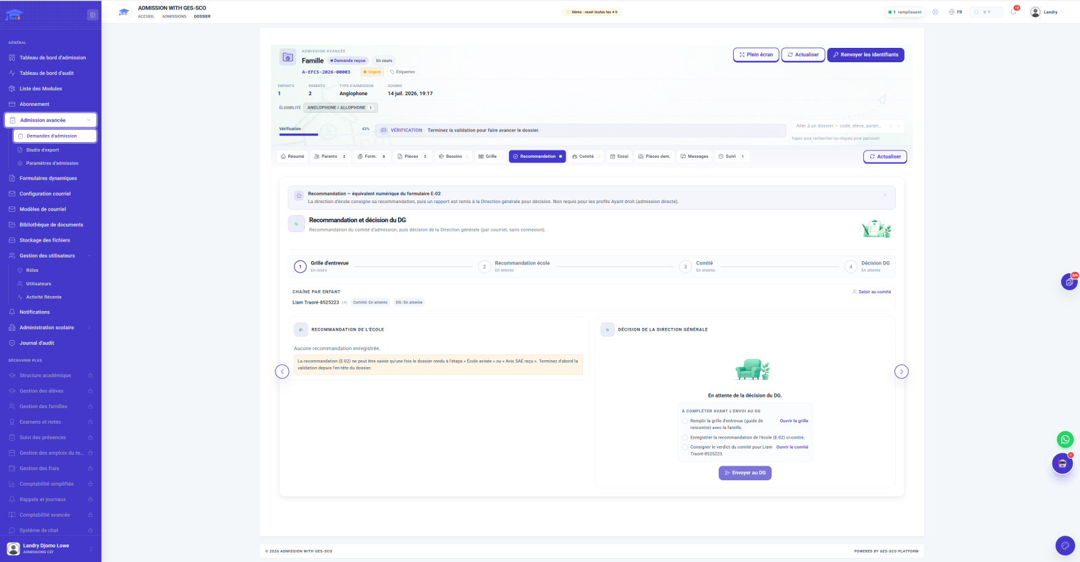Screen dimensions: 1080x562
Task: Toggle 'Remplir la grille d'entrevue' checklist circle
Action: click(685, 421)
